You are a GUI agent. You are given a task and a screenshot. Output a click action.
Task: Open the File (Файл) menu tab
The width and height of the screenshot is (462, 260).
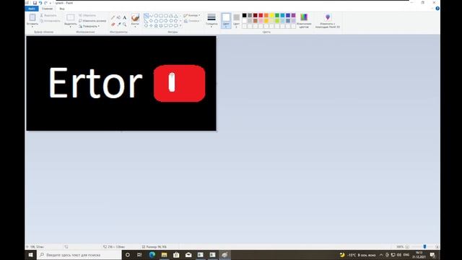point(32,9)
